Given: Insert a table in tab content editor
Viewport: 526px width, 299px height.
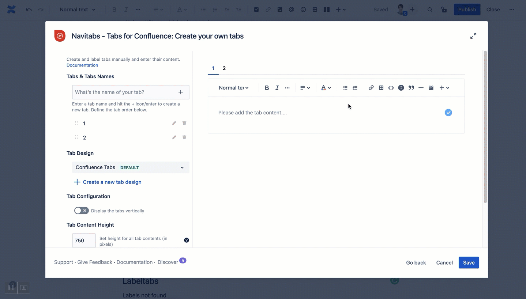Looking at the screenshot, I should tap(381, 88).
